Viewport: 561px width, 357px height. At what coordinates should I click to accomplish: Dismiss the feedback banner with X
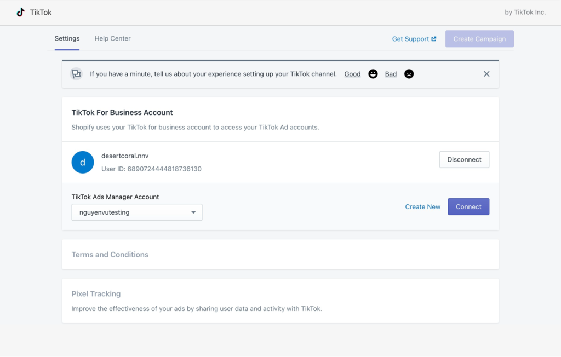click(486, 74)
